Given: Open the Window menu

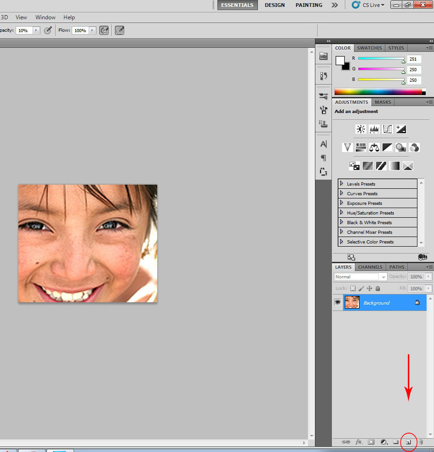Looking at the screenshot, I should point(46,17).
